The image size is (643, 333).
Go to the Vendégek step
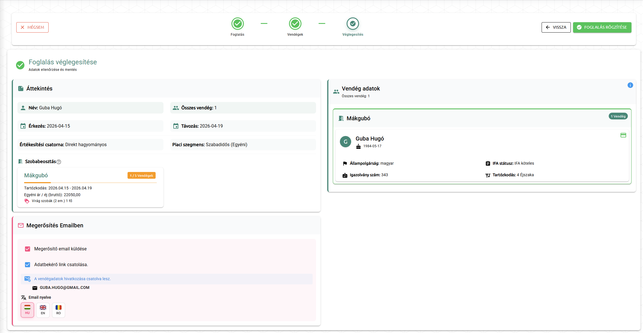[x=295, y=24]
